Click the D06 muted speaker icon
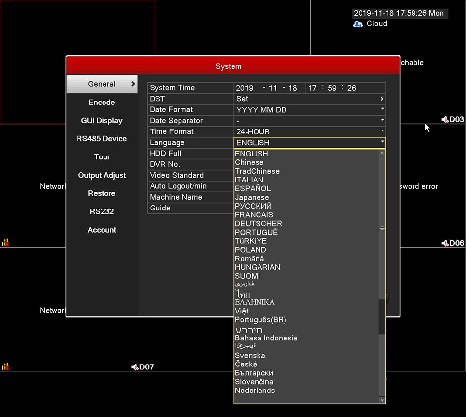 pyautogui.click(x=445, y=243)
